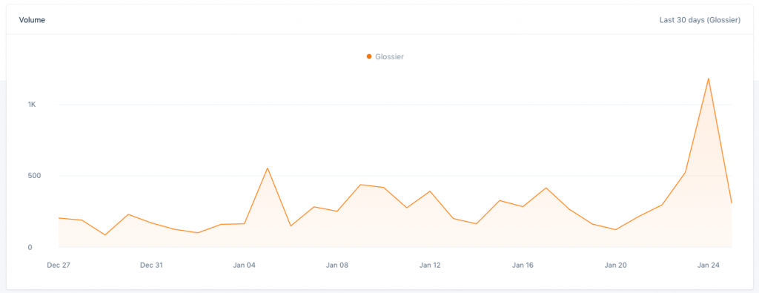Image resolution: width=759 pixels, height=293 pixels.
Task: Click the Dec 31 x-axis label
Action: [151, 265]
